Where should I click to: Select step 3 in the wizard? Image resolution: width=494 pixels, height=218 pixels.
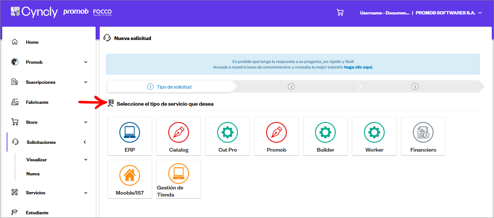click(x=415, y=87)
